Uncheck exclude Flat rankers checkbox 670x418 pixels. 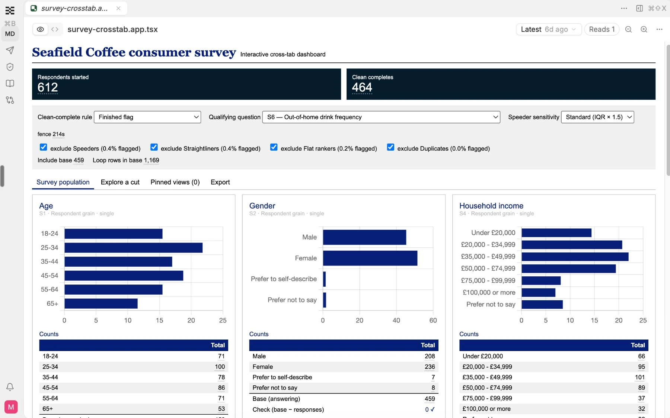click(x=274, y=147)
